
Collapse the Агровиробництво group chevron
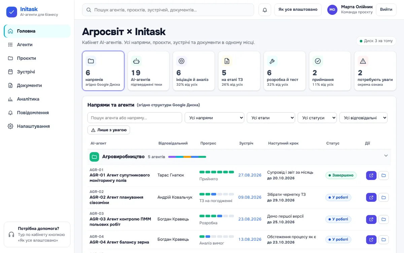point(386,156)
